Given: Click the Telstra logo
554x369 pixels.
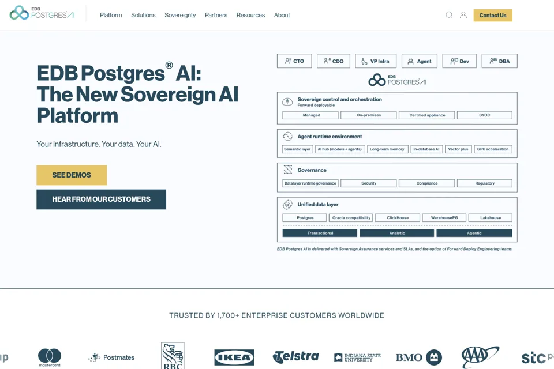Looking at the screenshot, I should tap(295, 357).
